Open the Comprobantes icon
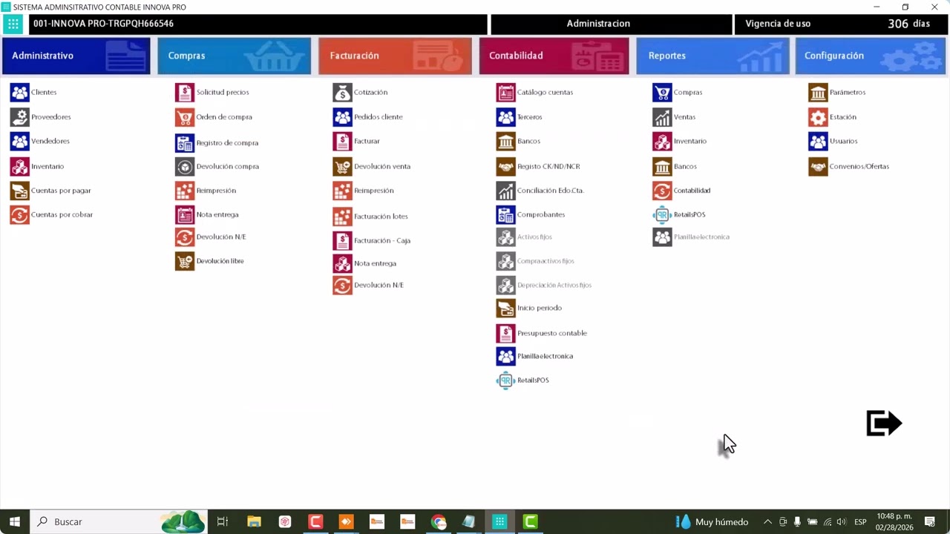 505,214
